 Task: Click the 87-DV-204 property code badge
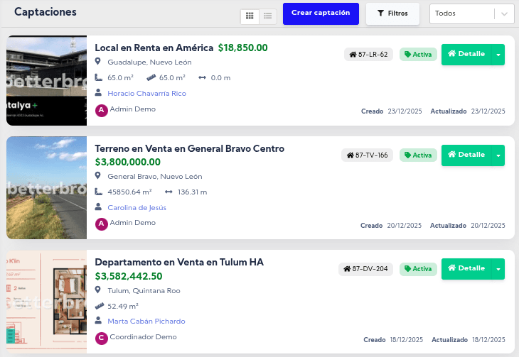(x=365, y=269)
